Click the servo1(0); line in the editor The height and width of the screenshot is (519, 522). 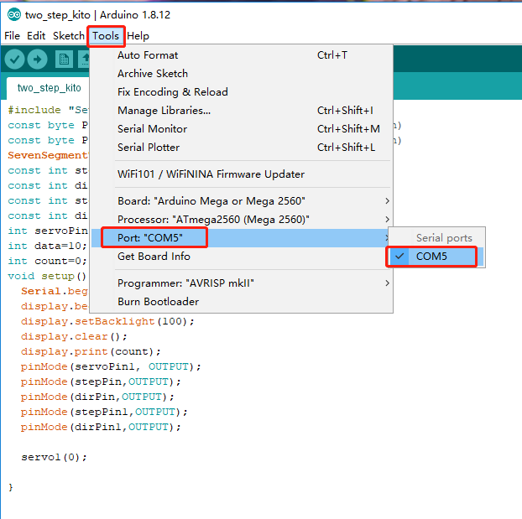pos(54,457)
